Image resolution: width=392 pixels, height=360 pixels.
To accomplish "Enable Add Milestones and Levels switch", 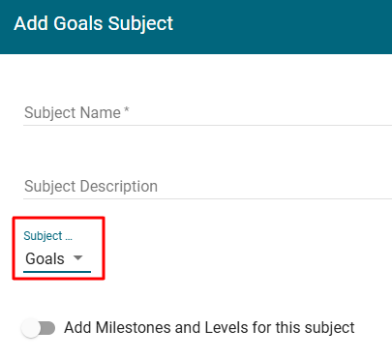I will pyautogui.click(x=38, y=328).
